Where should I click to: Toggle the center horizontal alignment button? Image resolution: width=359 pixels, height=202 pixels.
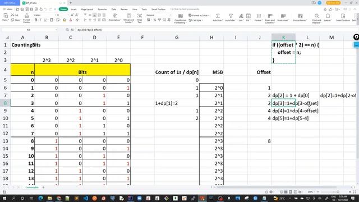[90, 20]
